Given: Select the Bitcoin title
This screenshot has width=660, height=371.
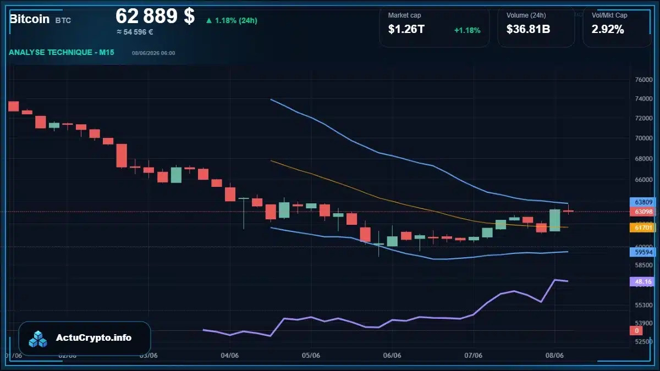Looking at the screenshot, I should (x=29, y=19).
